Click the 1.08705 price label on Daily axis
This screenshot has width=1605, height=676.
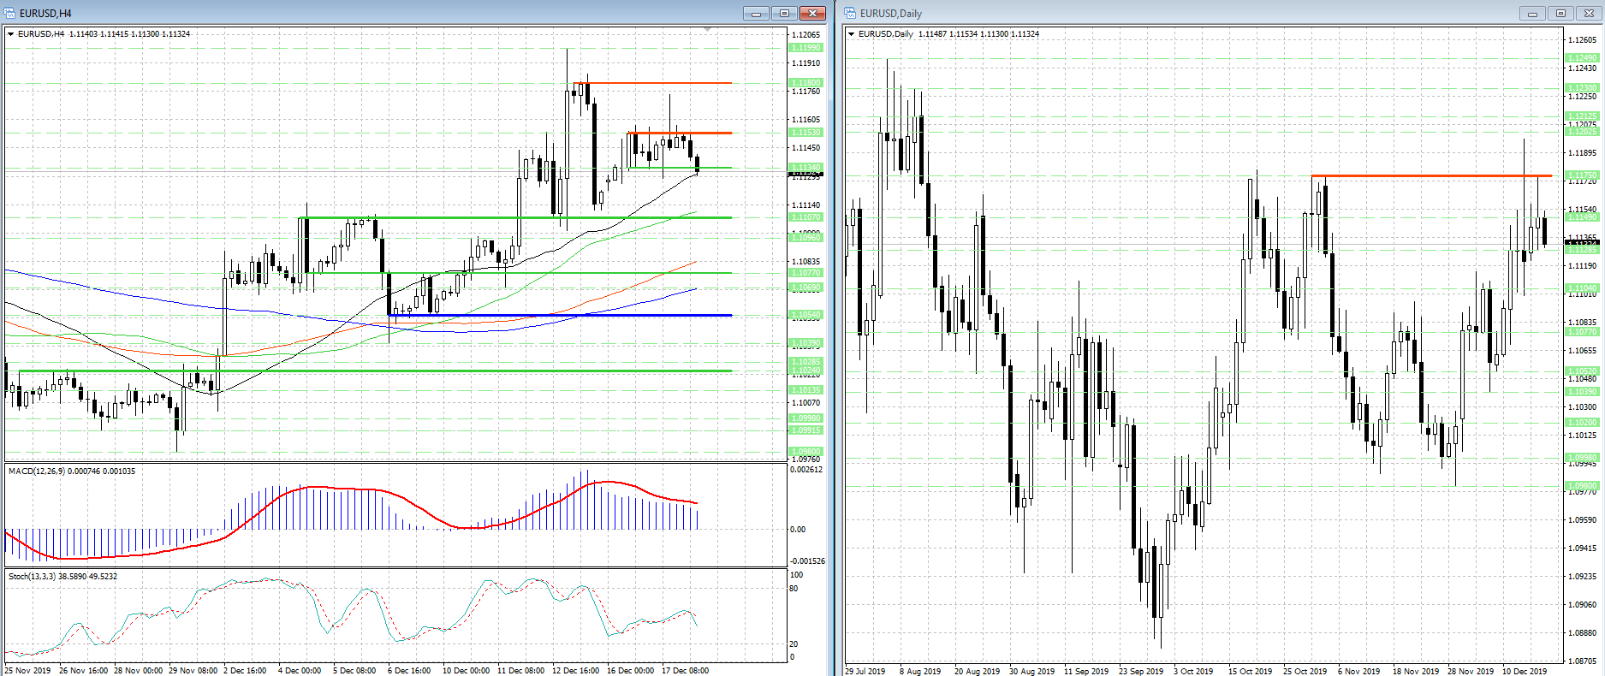[1582, 661]
